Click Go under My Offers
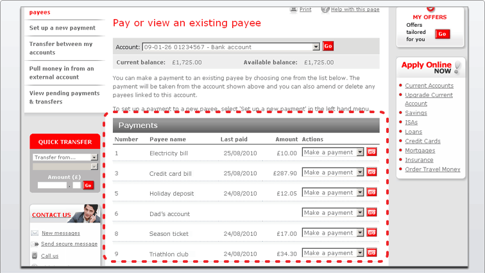Image resolution: width=485 pixels, height=273 pixels. pyautogui.click(x=443, y=34)
